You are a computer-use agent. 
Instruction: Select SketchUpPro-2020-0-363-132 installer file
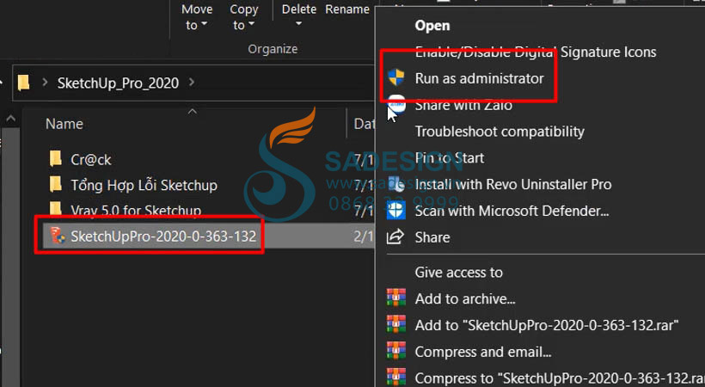click(x=163, y=236)
